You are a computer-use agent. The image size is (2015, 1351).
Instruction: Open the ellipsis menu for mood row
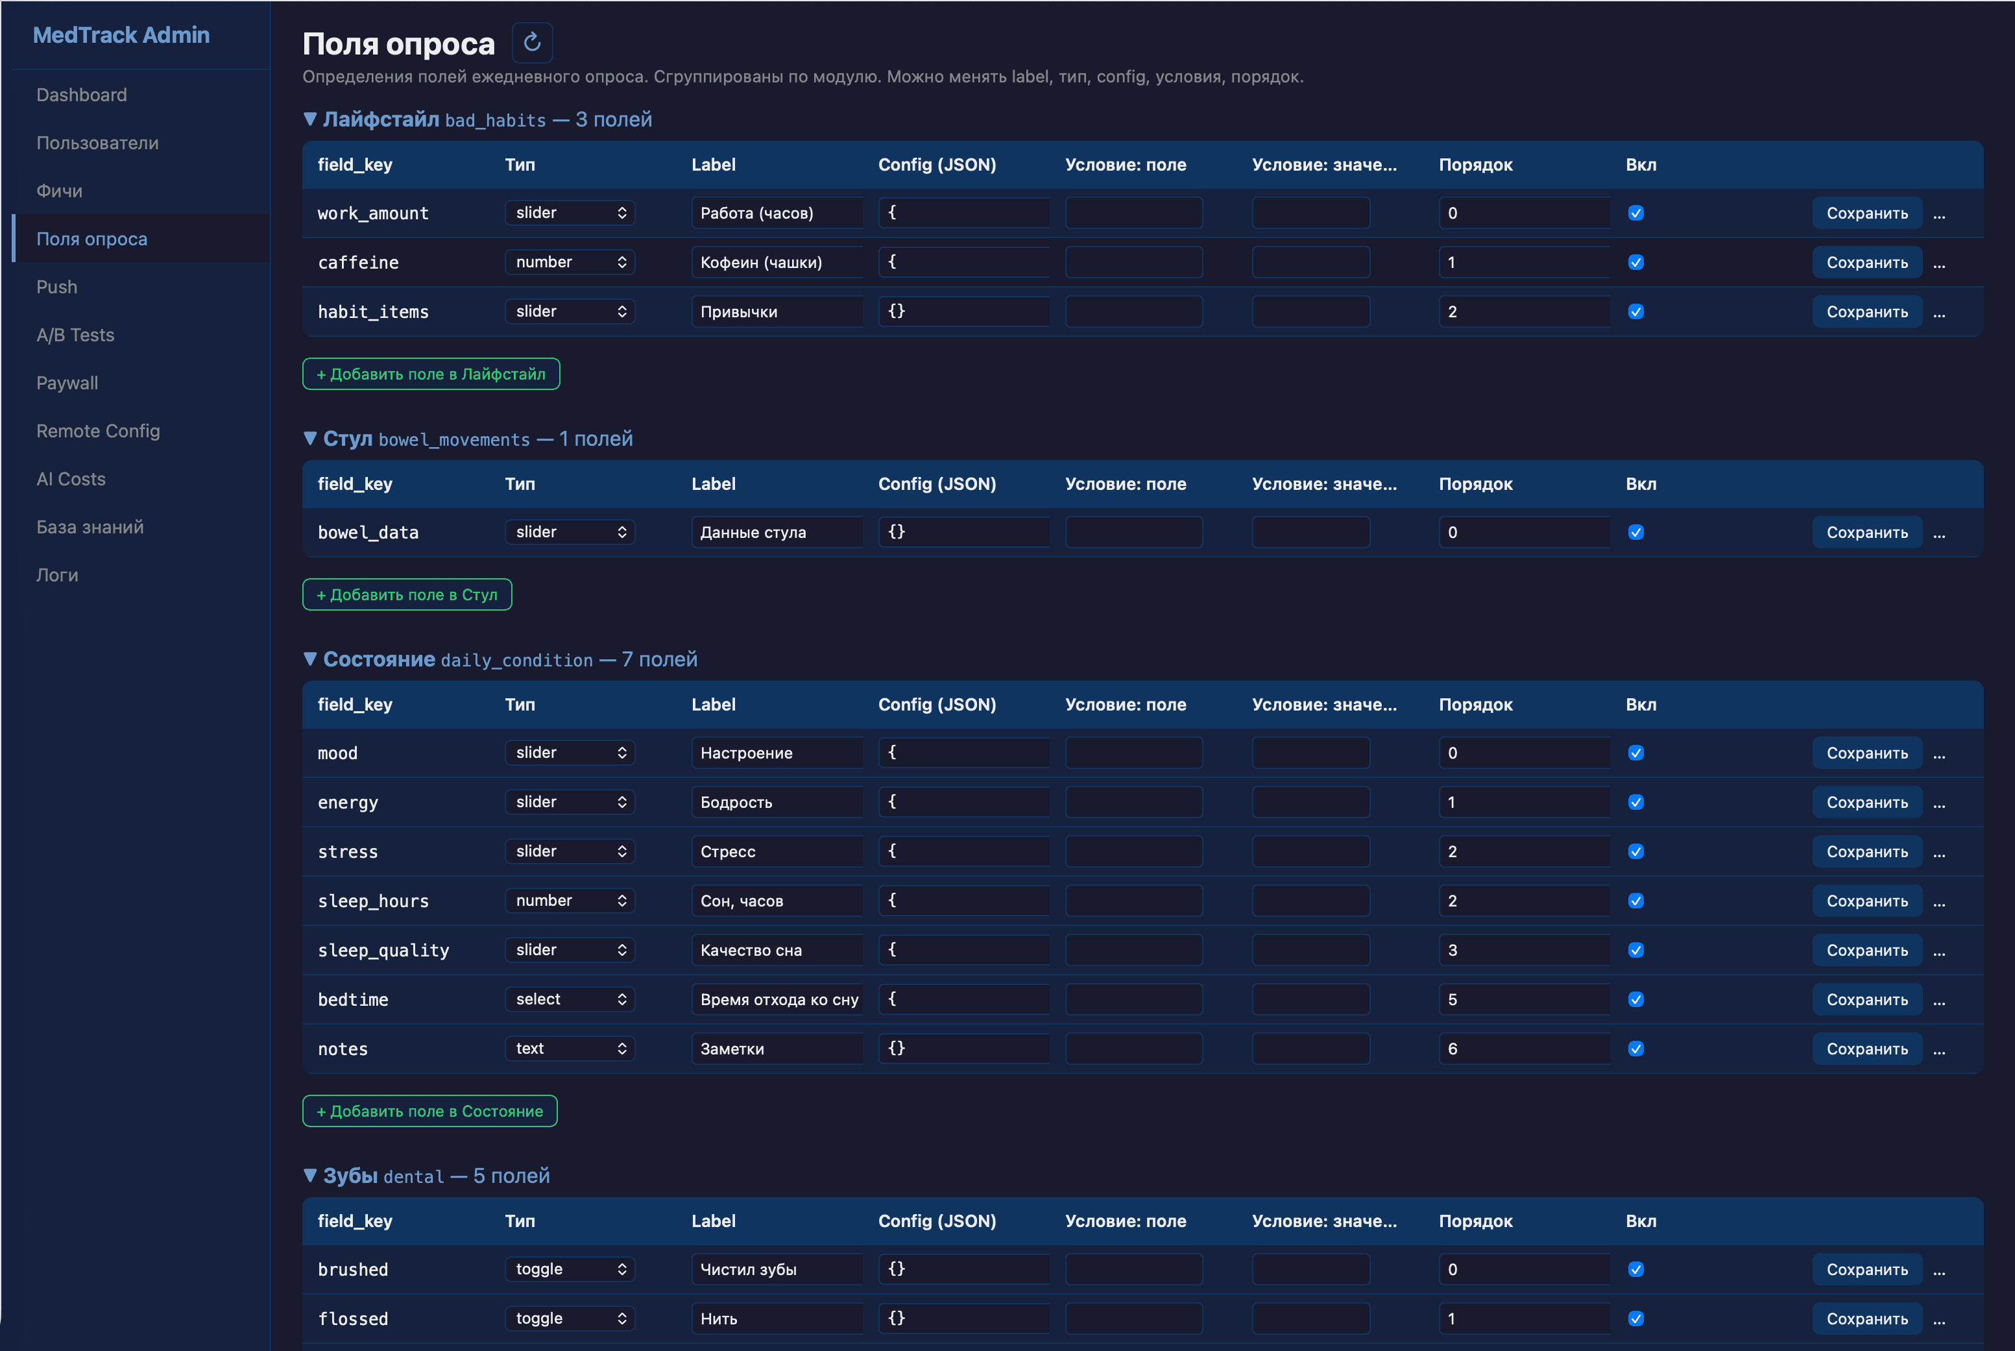[1938, 754]
